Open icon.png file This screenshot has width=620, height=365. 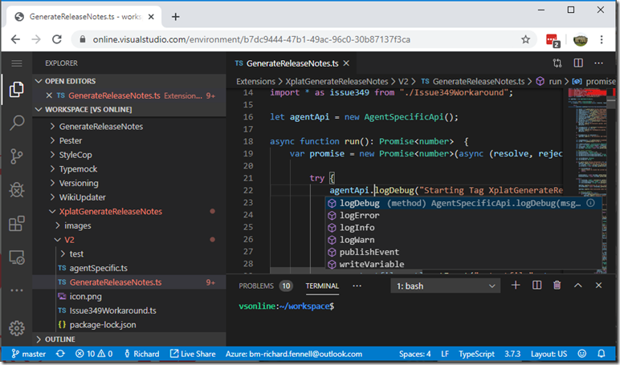pyautogui.click(x=85, y=296)
